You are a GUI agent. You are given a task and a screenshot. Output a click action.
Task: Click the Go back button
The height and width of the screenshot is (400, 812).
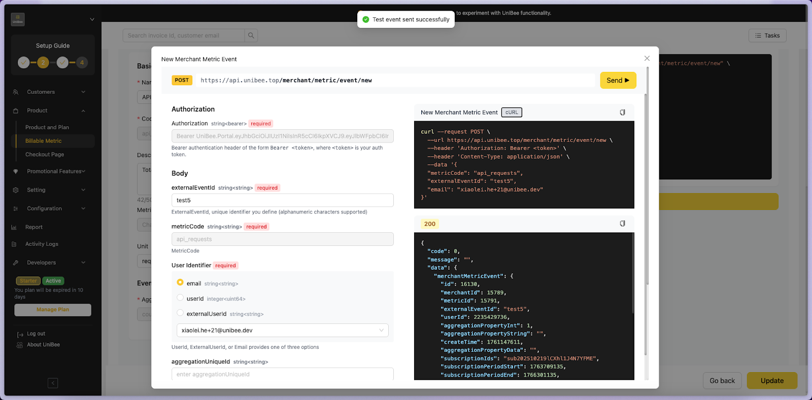(x=722, y=381)
